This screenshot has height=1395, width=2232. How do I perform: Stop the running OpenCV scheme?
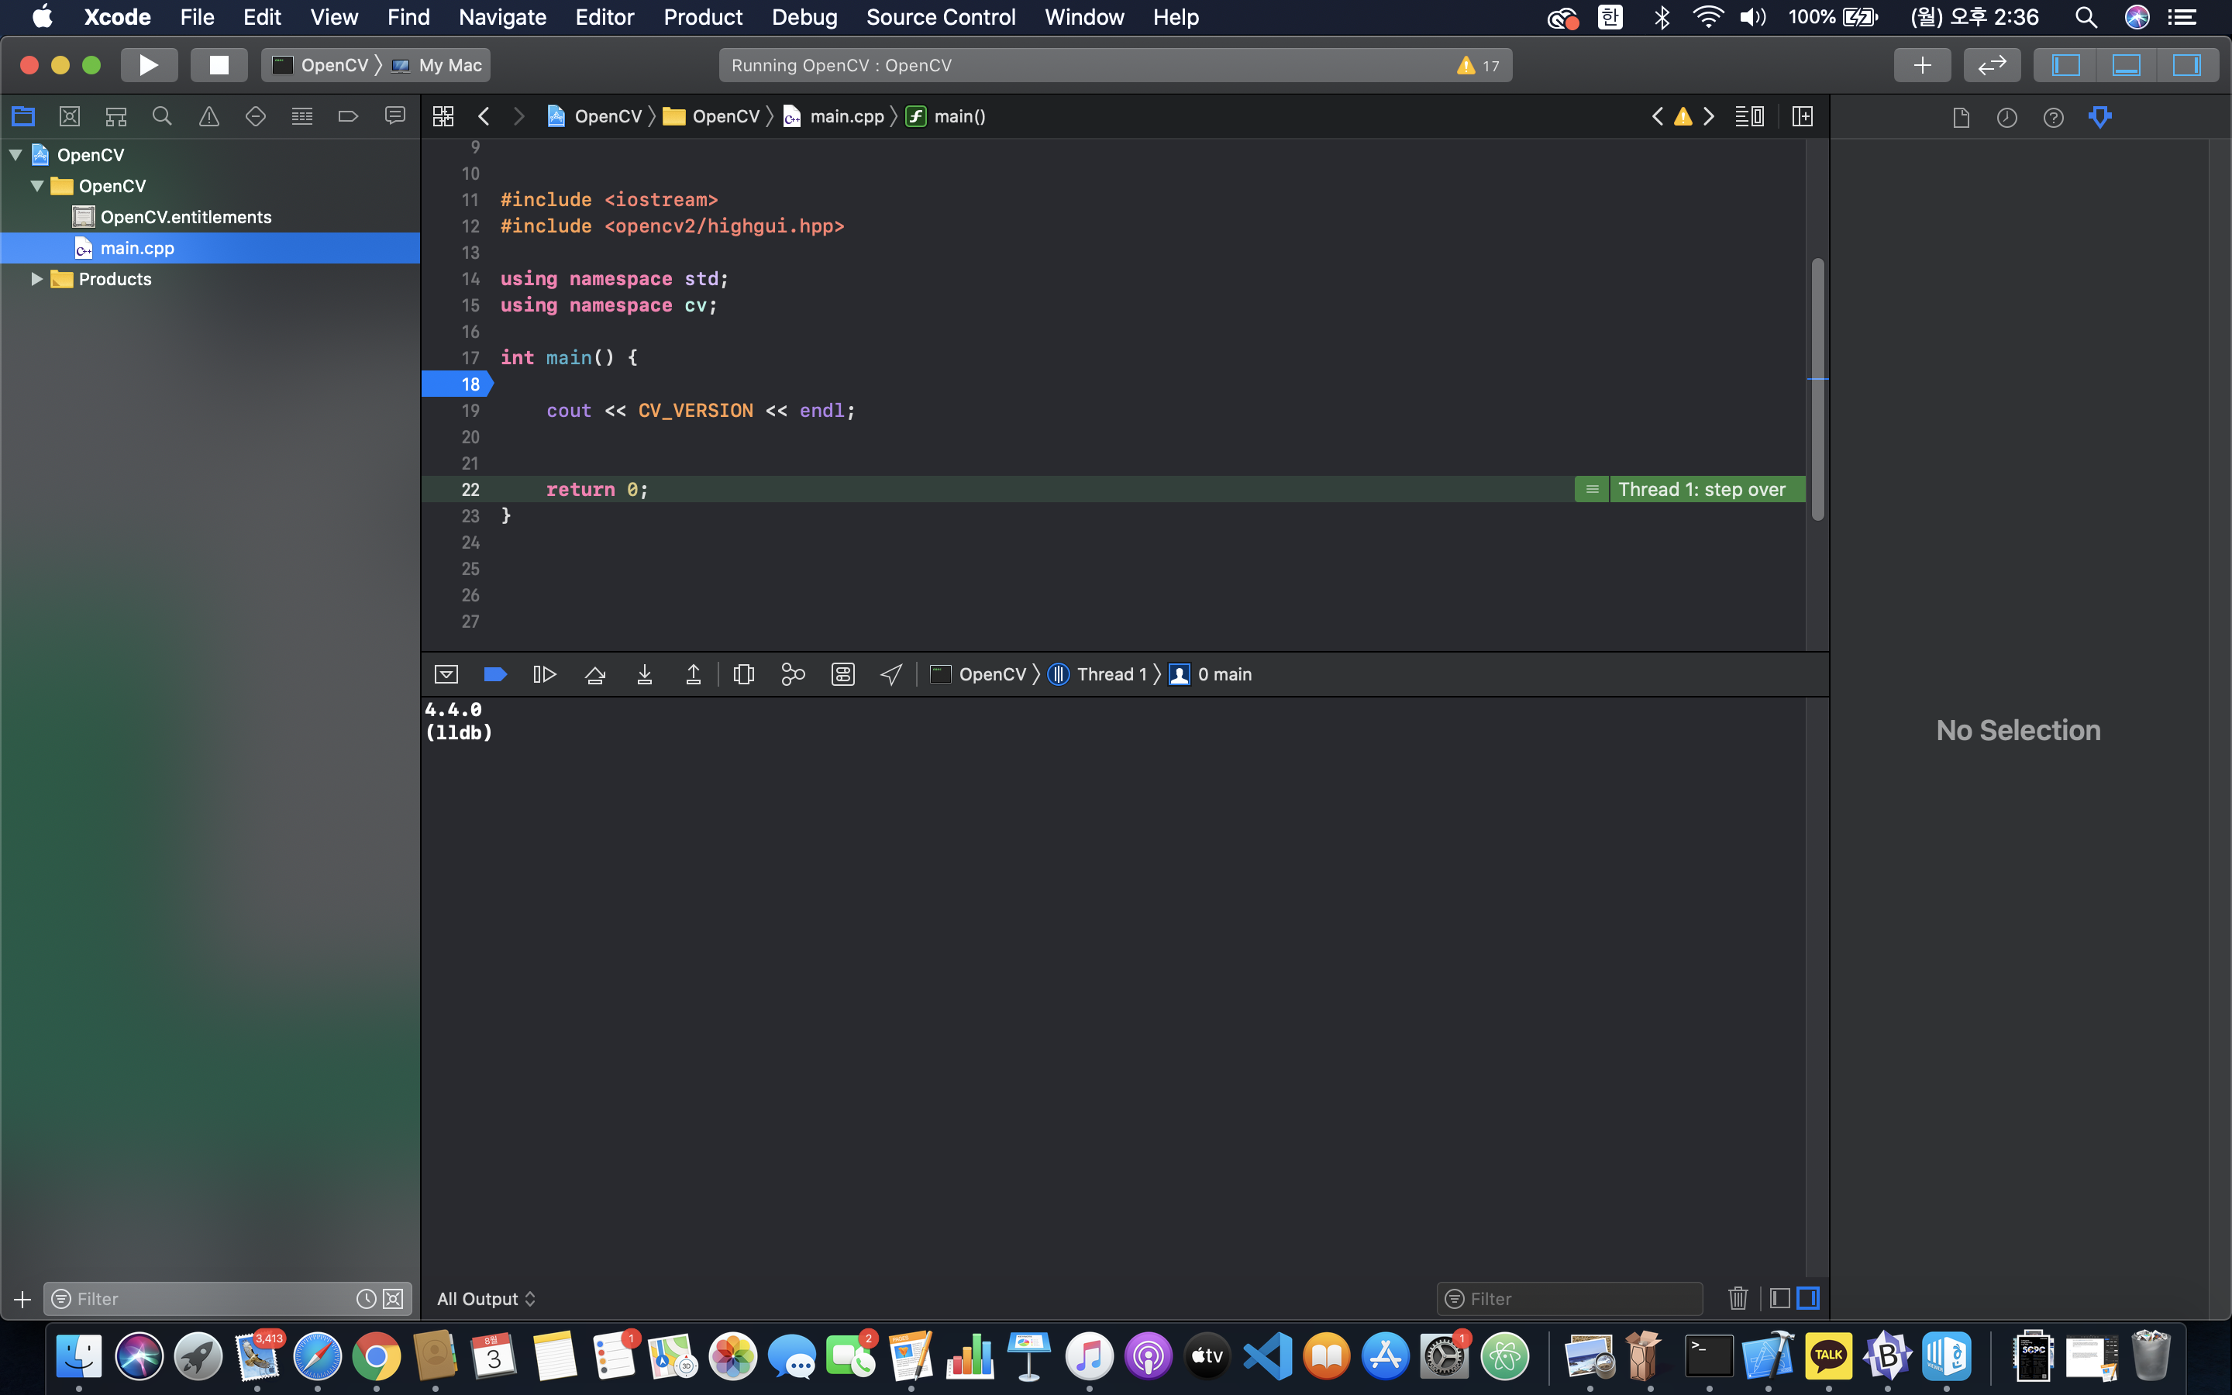click(219, 66)
